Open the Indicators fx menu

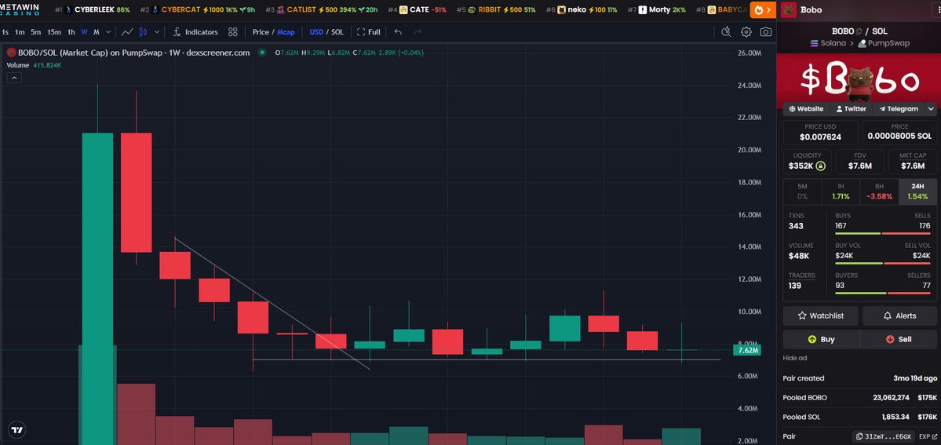(x=195, y=32)
